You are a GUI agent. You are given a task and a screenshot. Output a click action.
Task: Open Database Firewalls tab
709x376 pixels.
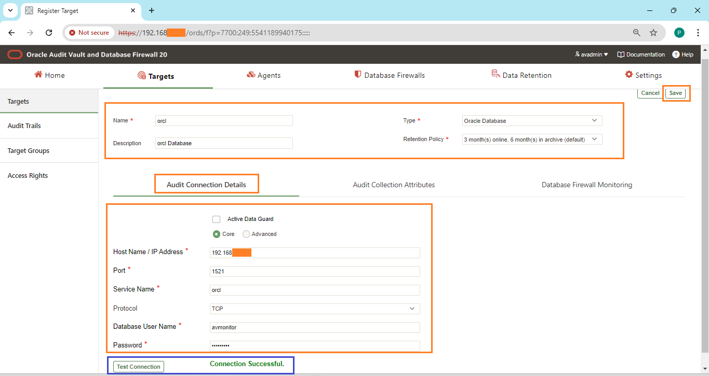[390, 75]
